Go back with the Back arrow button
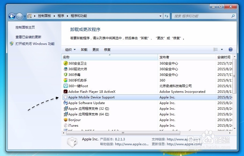The image size is (244, 156). (12, 16)
